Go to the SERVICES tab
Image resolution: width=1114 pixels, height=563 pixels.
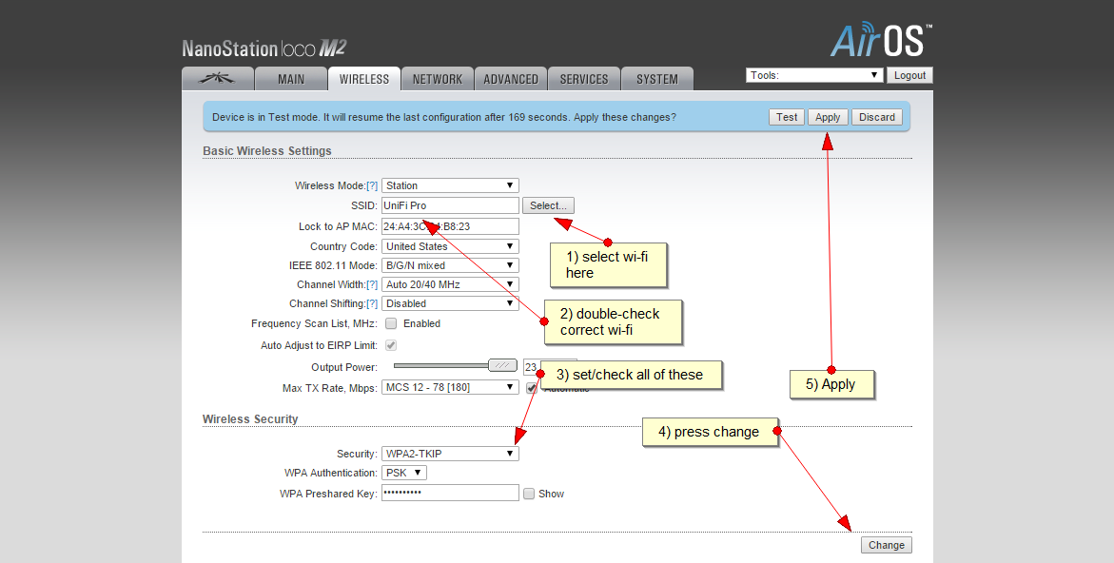[x=584, y=79]
